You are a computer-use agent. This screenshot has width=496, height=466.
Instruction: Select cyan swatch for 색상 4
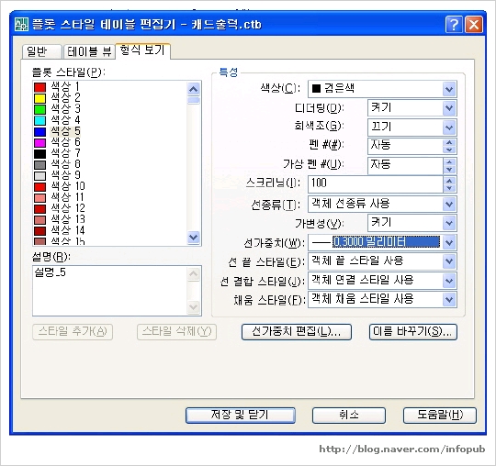click(39, 120)
